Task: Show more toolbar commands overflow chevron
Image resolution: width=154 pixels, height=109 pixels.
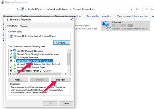Action: pos(153,16)
